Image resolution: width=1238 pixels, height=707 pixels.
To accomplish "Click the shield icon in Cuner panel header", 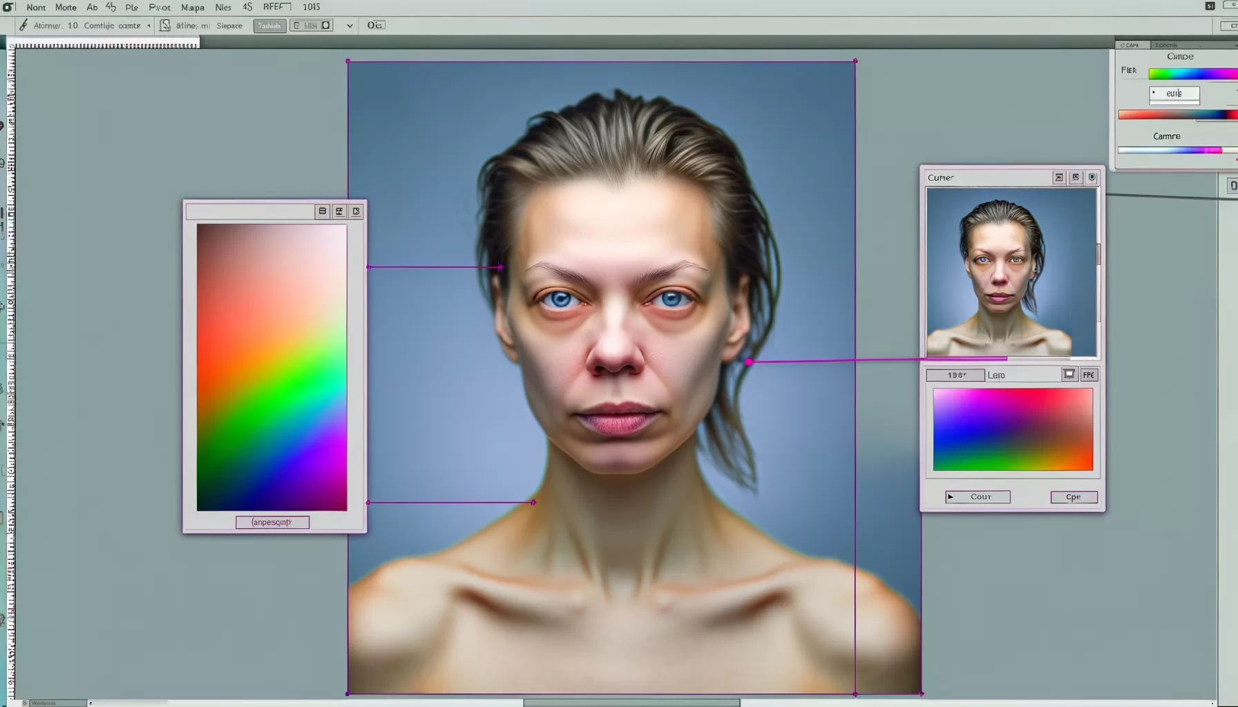I will click(x=1092, y=177).
